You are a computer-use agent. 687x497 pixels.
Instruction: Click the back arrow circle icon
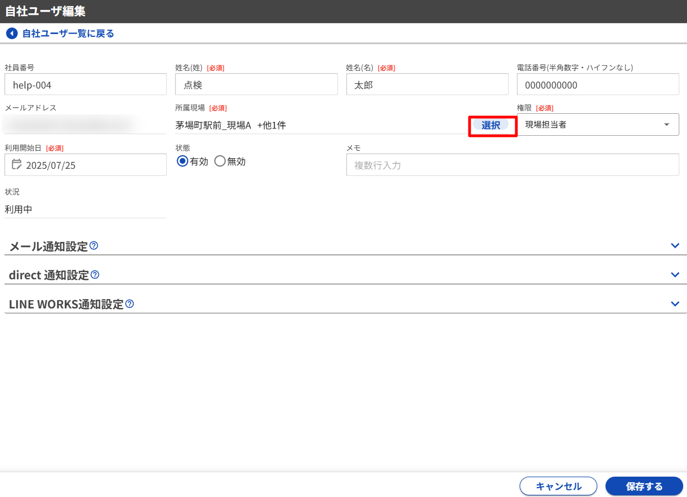point(12,34)
